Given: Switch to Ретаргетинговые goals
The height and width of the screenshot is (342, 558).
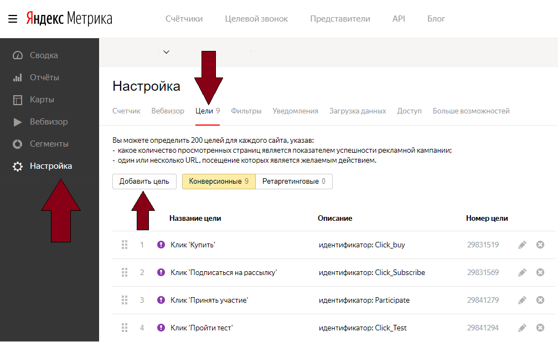Looking at the screenshot, I should [294, 182].
